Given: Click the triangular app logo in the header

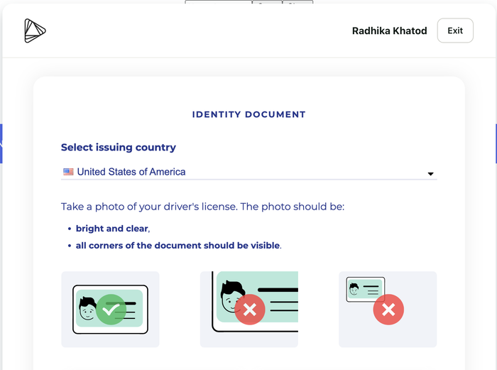Looking at the screenshot, I should tap(34, 31).
